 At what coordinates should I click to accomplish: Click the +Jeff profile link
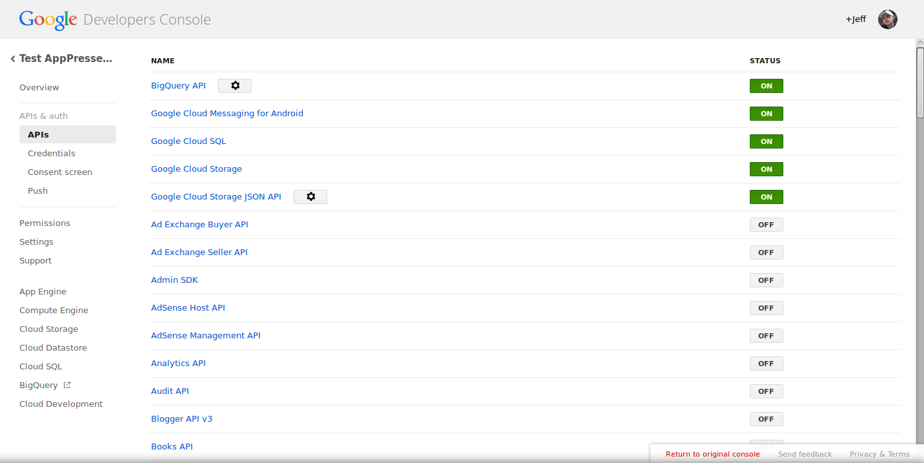856,19
